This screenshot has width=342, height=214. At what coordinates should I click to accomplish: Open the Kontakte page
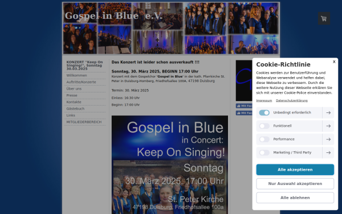pos(85,102)
